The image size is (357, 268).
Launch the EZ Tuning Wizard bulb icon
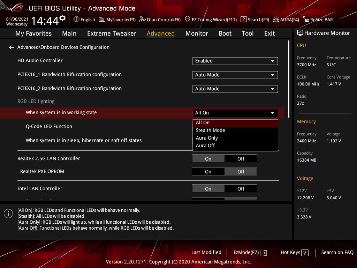187,20
